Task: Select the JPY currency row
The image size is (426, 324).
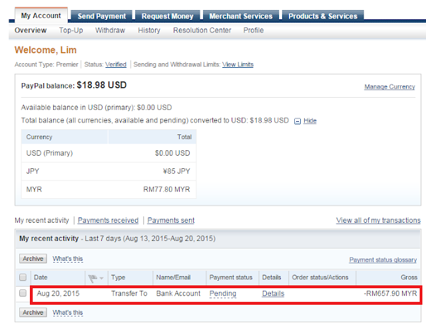Action: click(x=108, y=172)
